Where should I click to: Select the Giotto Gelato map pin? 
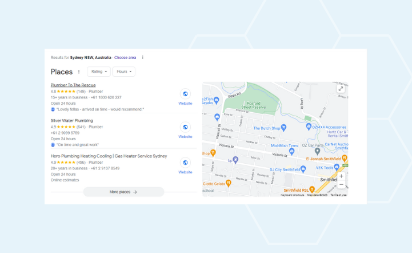[x=229, y=183]
